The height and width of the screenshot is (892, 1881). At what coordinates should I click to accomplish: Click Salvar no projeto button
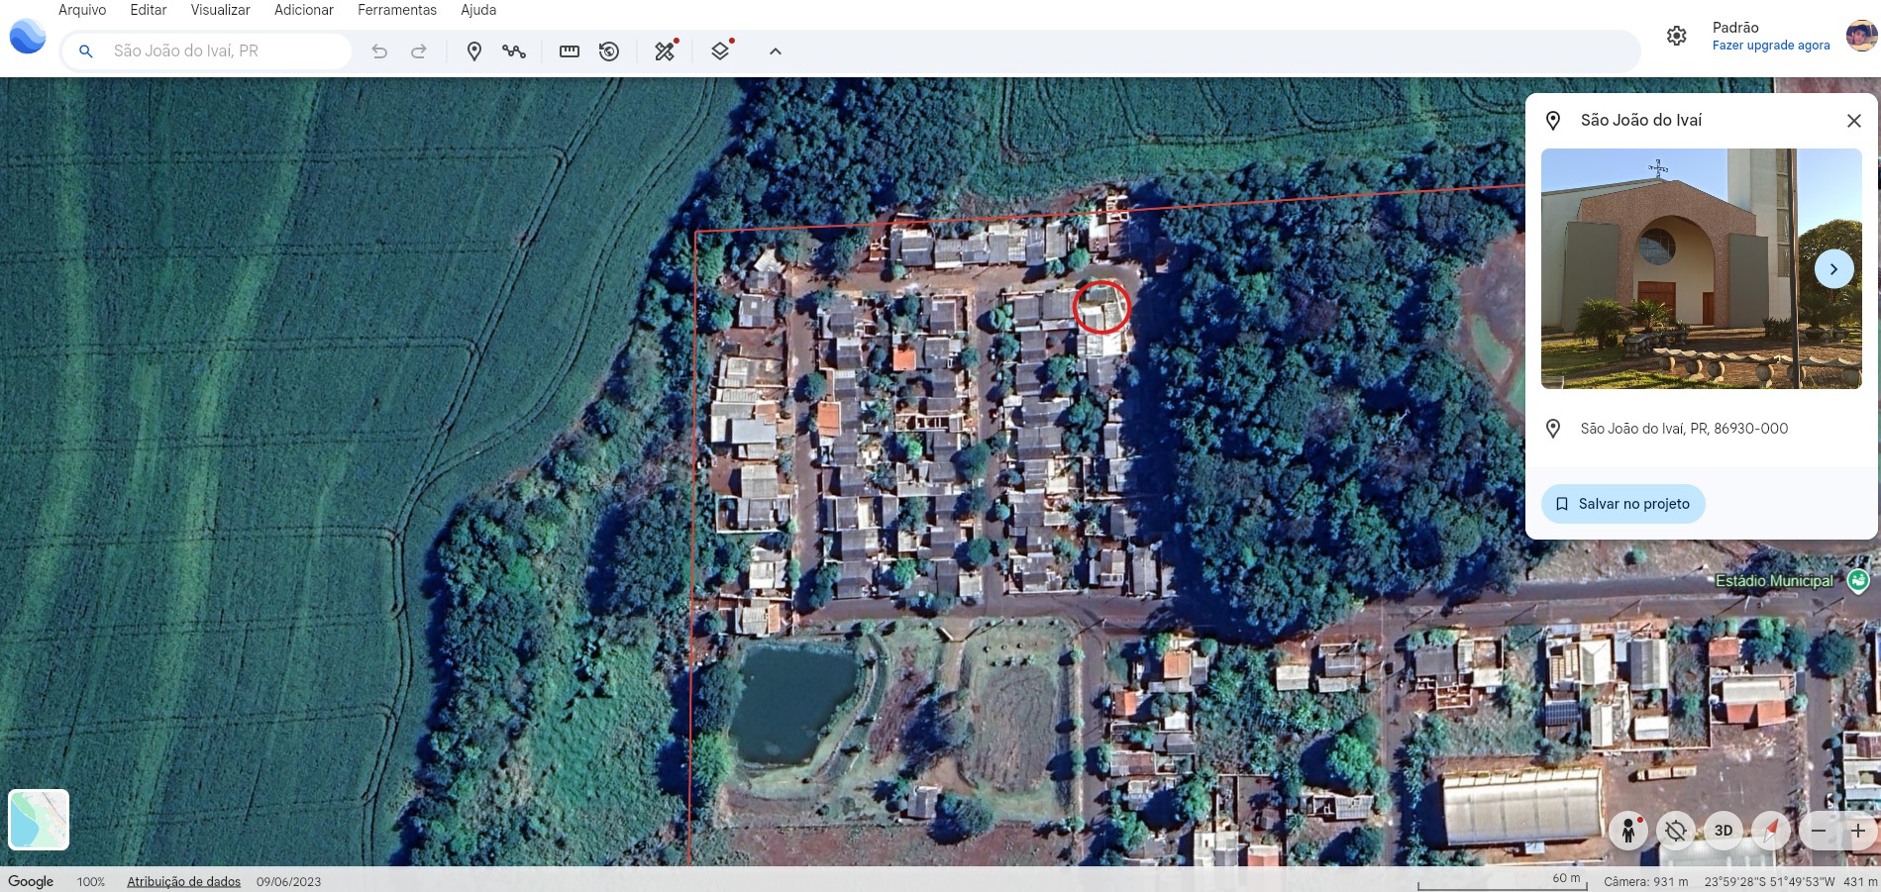click(x=1622, y=504)
